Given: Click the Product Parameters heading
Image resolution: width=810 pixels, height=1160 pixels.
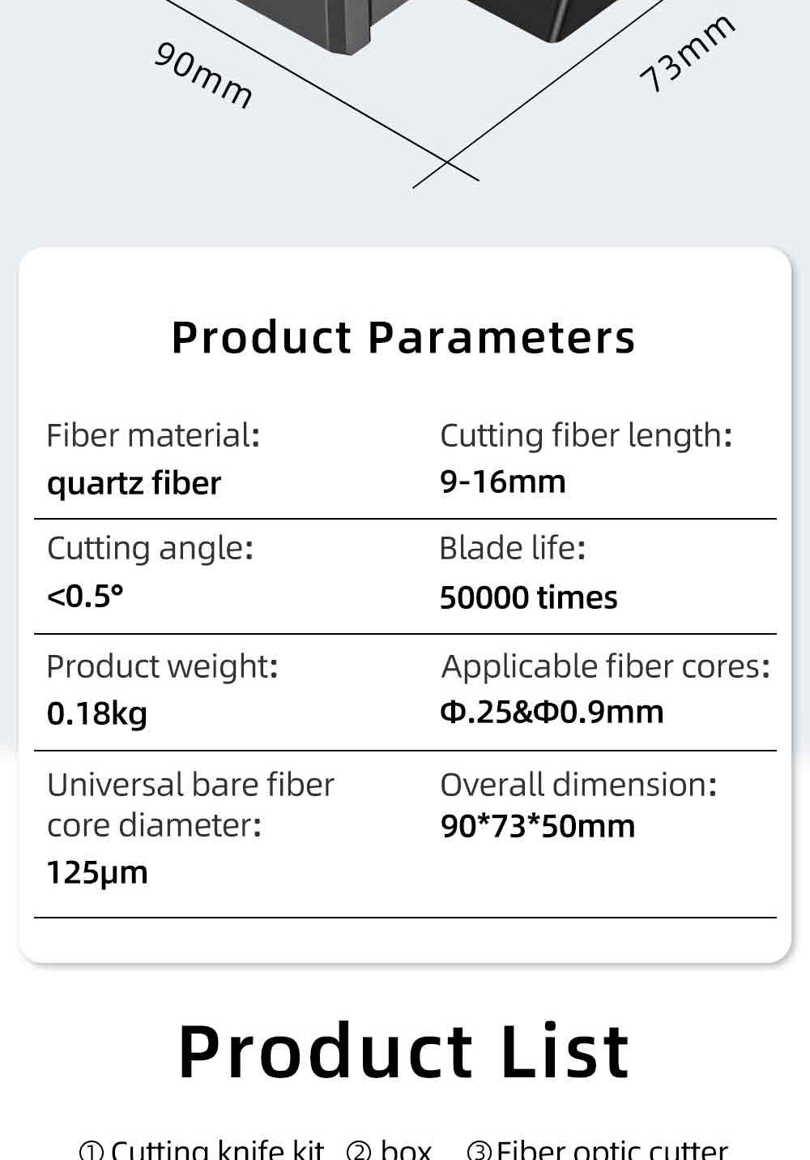Looking at the screenshot, I should [403, 337].
